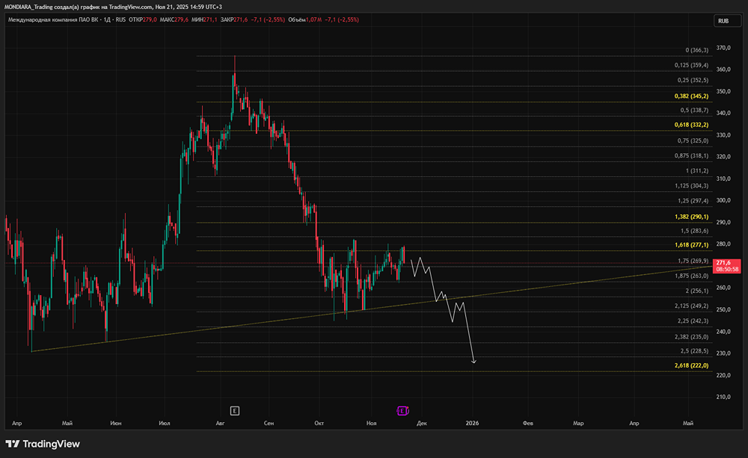
Task: Click Мар on the time axis
Action: tap(578, 423)
